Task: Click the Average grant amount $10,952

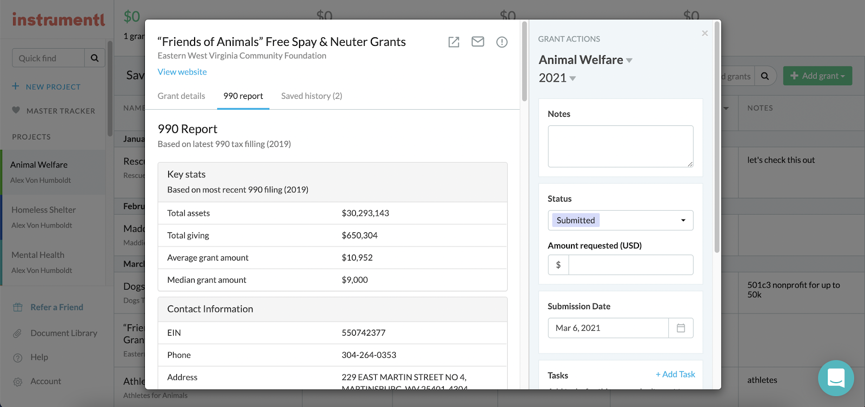Action: tap(357, 257)
